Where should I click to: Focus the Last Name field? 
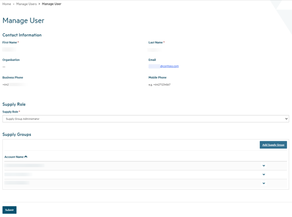154,49
